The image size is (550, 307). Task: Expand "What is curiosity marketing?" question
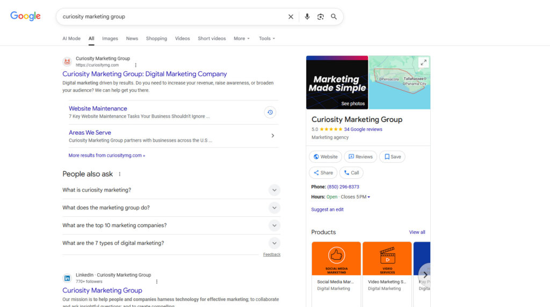274,190
